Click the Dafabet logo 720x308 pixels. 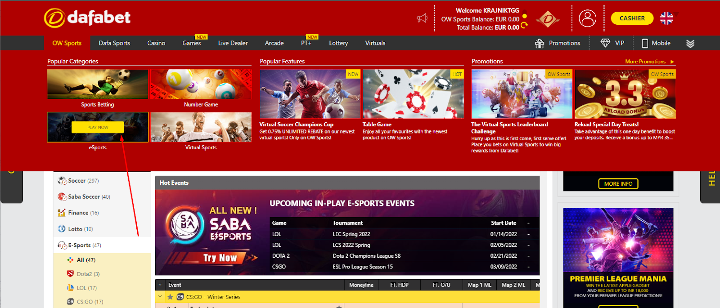[x=87, y=18]
